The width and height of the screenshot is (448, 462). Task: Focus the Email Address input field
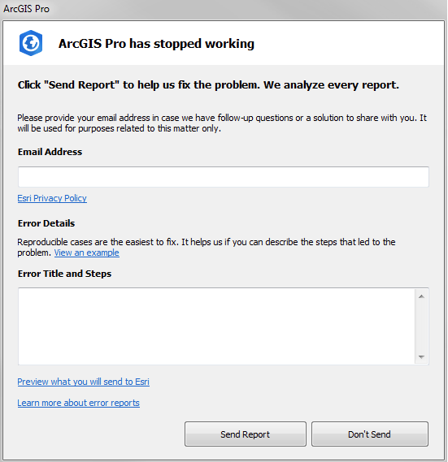pos(223,177)
